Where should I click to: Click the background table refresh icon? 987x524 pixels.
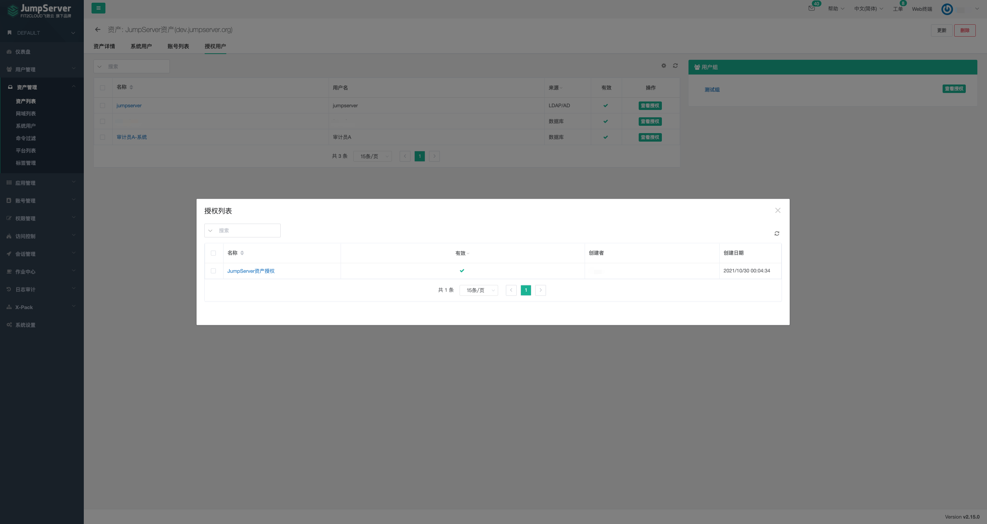pyautogui.click(x=675, y=66)
